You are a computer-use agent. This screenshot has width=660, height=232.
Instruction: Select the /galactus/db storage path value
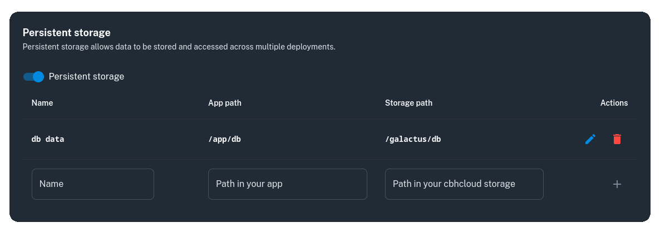coord(413,139)
